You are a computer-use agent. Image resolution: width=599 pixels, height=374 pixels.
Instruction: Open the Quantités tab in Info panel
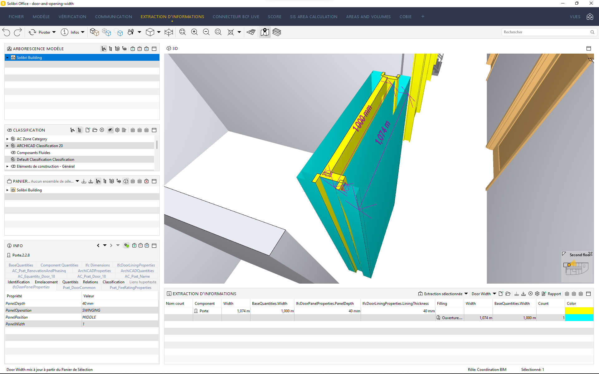[71, 282]
